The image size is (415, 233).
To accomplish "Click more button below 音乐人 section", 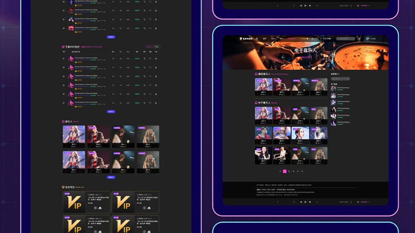I will tap(111, 177).
